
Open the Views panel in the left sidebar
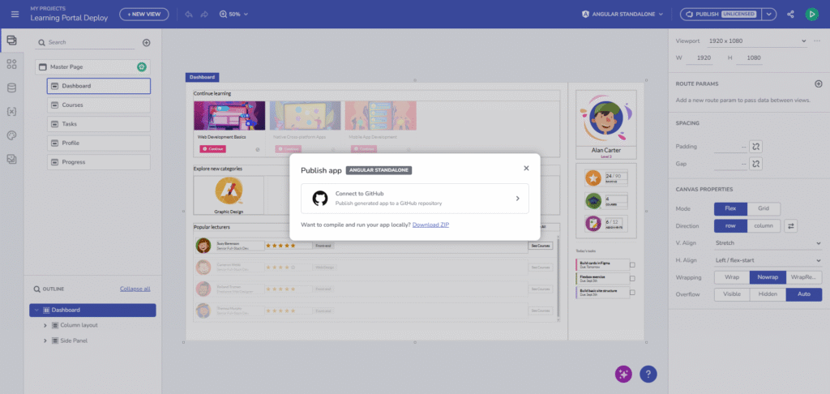coord(11,41)
